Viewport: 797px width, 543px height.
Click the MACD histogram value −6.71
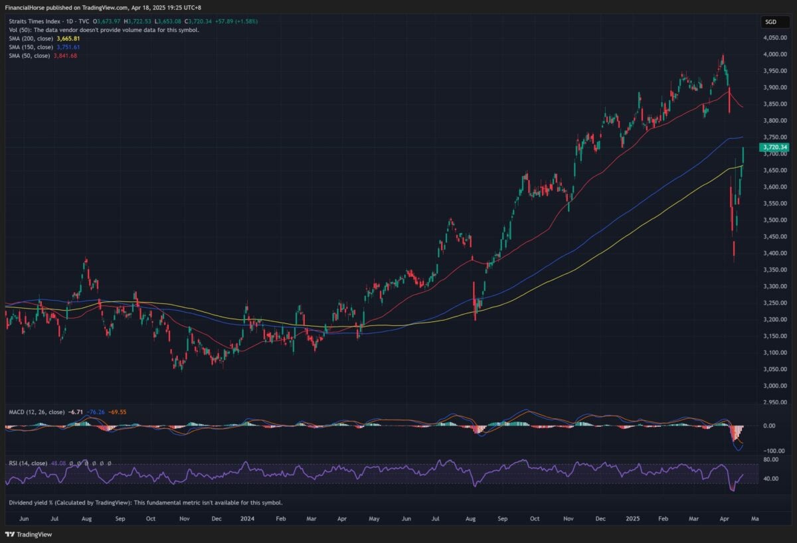[75, 412]
